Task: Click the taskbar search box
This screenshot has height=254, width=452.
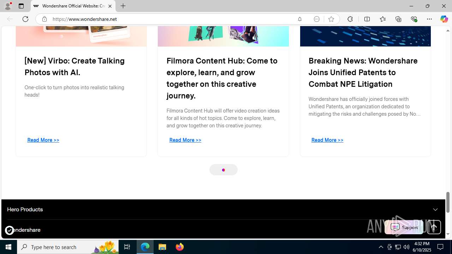Action: 68,247
